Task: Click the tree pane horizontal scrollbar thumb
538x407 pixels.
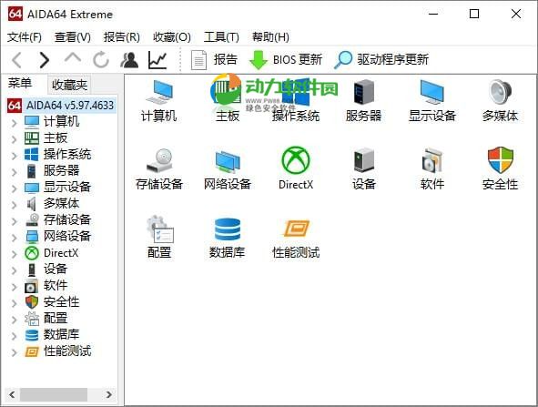Action: (54, 394)
